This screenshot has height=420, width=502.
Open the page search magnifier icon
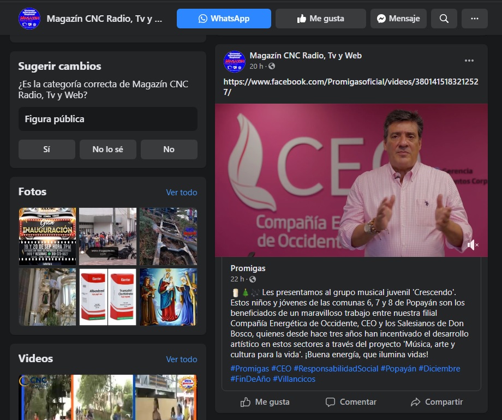point(444,19)
